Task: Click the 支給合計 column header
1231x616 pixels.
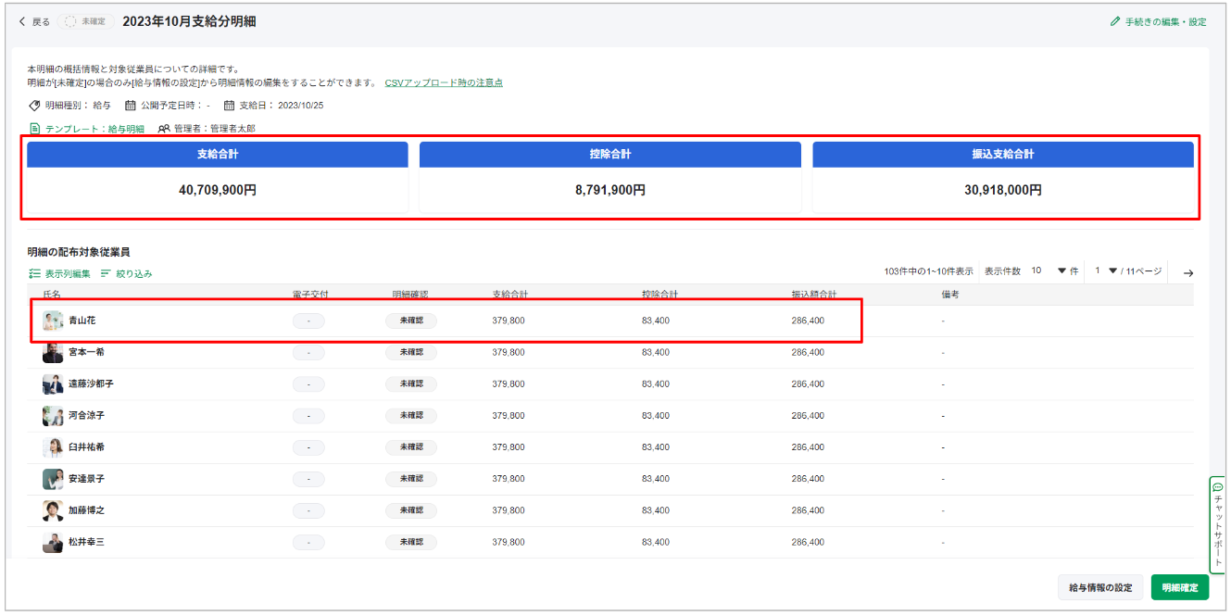Action: tap(510, 295)
